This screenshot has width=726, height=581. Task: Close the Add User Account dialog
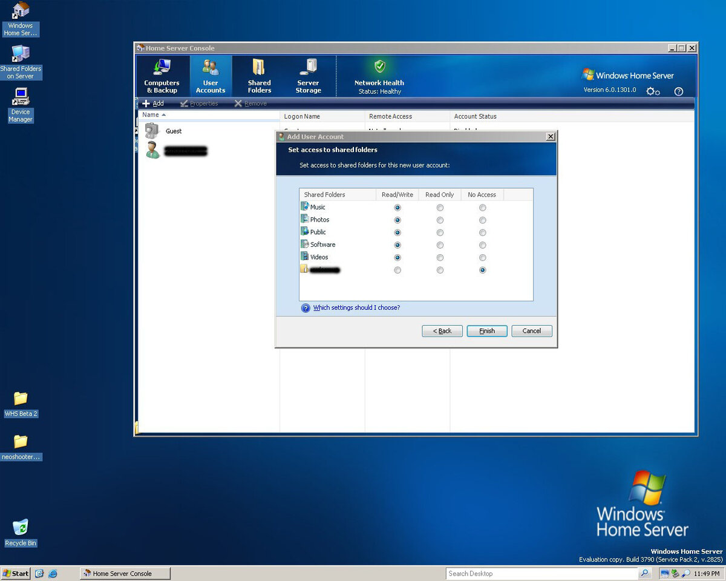click(550, 137)
